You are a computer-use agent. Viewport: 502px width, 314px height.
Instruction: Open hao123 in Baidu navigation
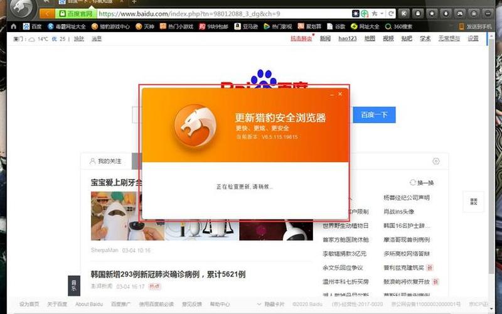click(x=348, y=38)
